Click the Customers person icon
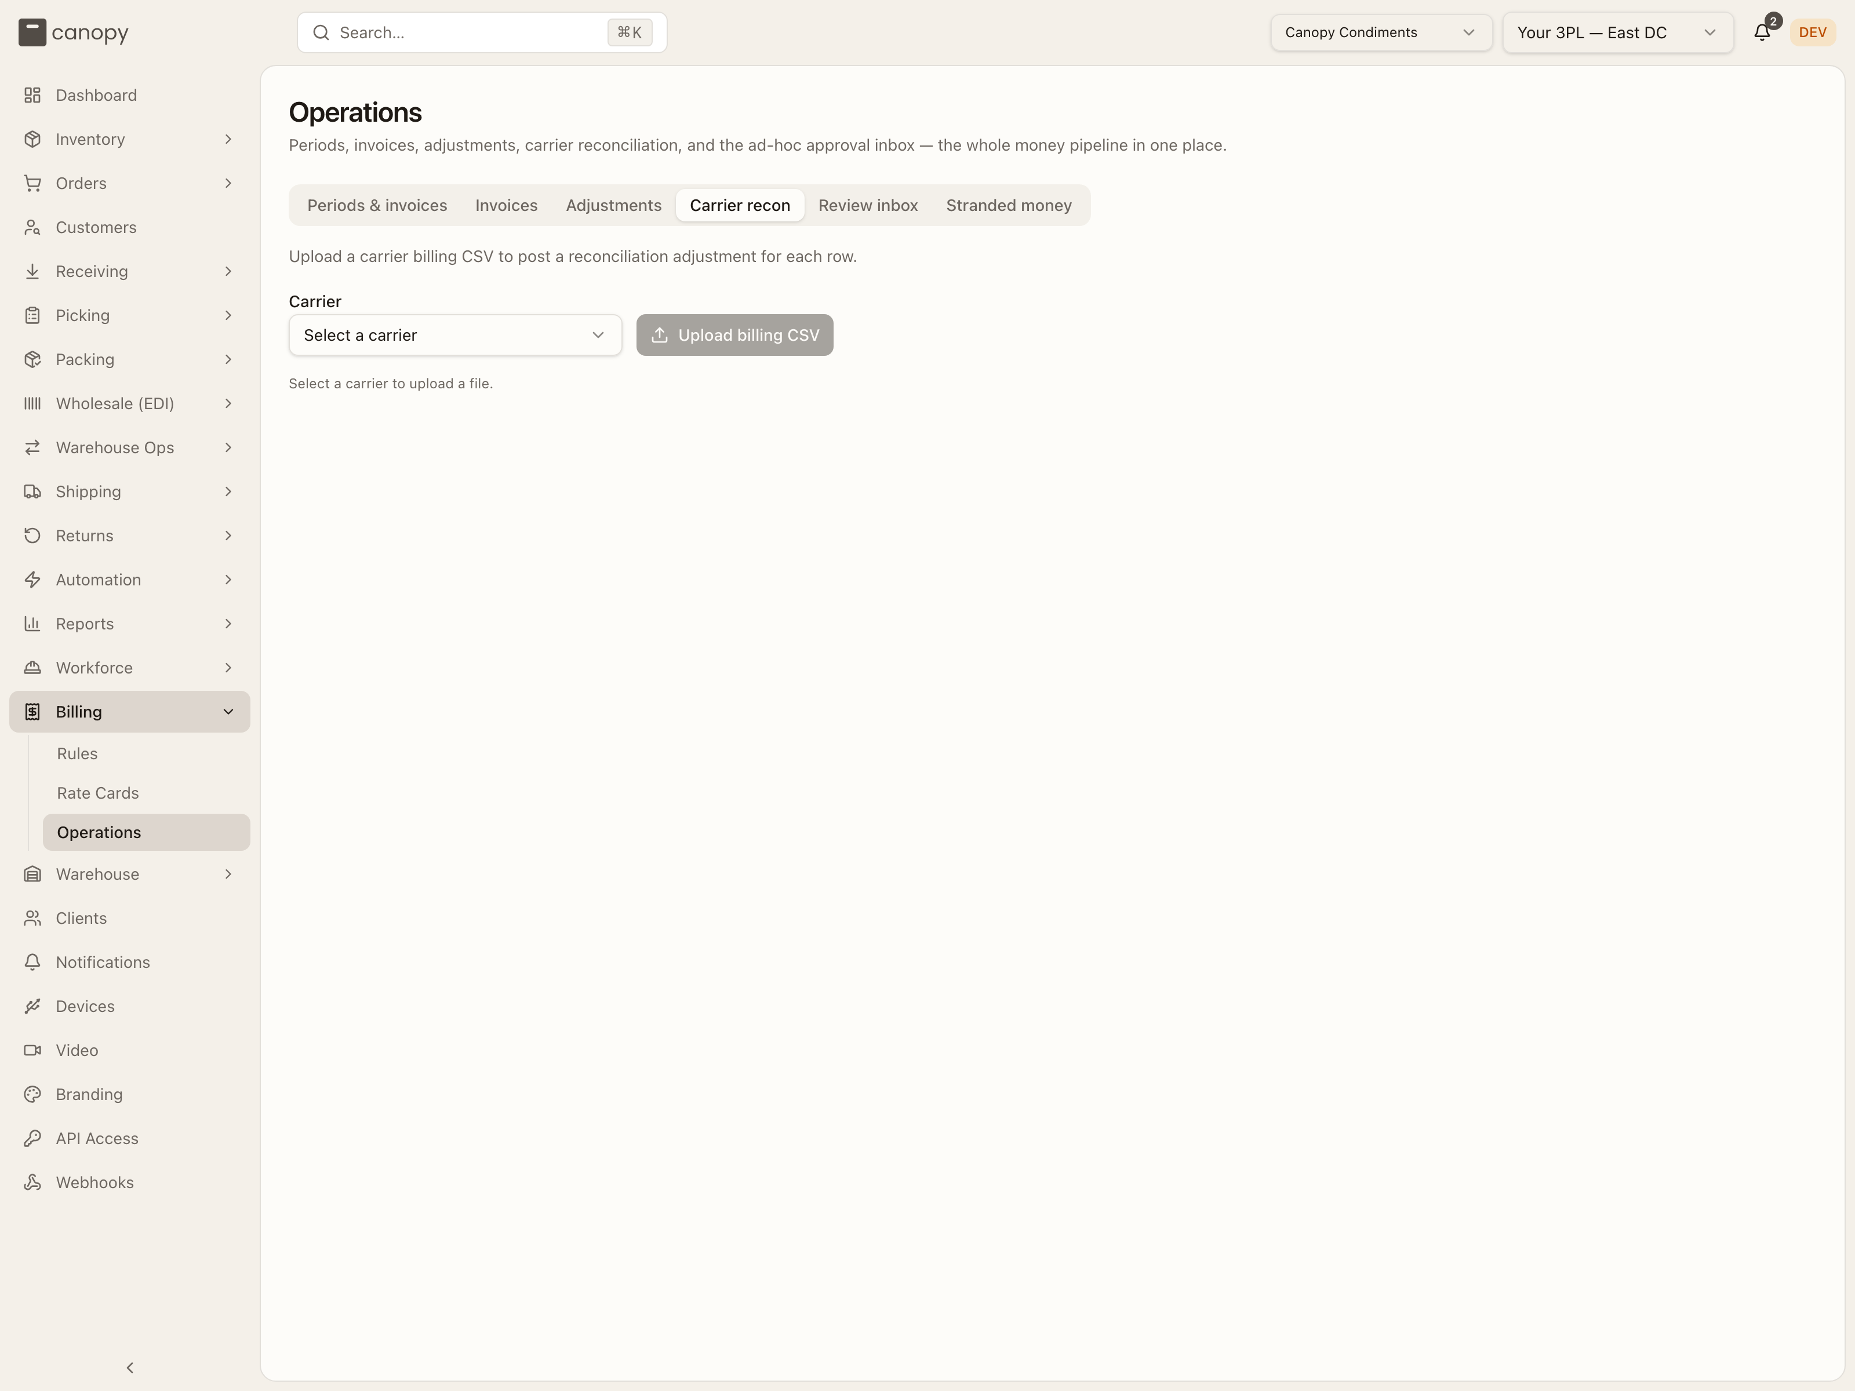The height and width of the screenshot is (1391, 1855). [32, 227]
